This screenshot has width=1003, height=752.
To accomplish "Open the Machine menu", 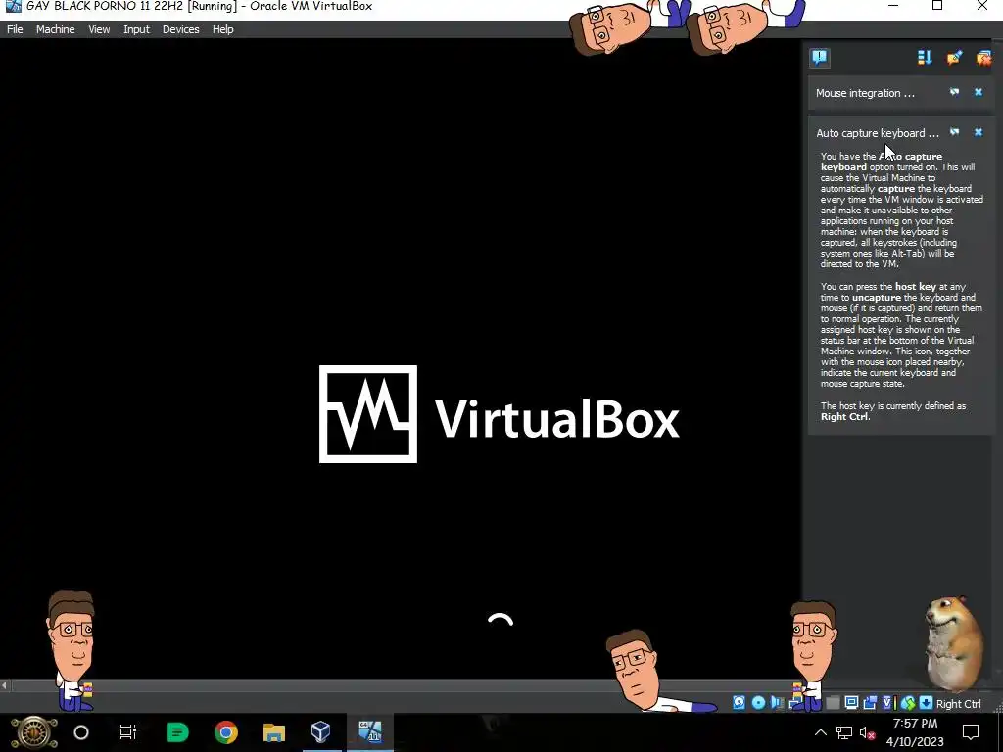I will (x=55, y=29).
